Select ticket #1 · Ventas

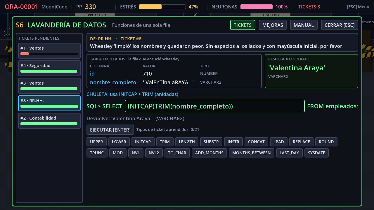49,50
